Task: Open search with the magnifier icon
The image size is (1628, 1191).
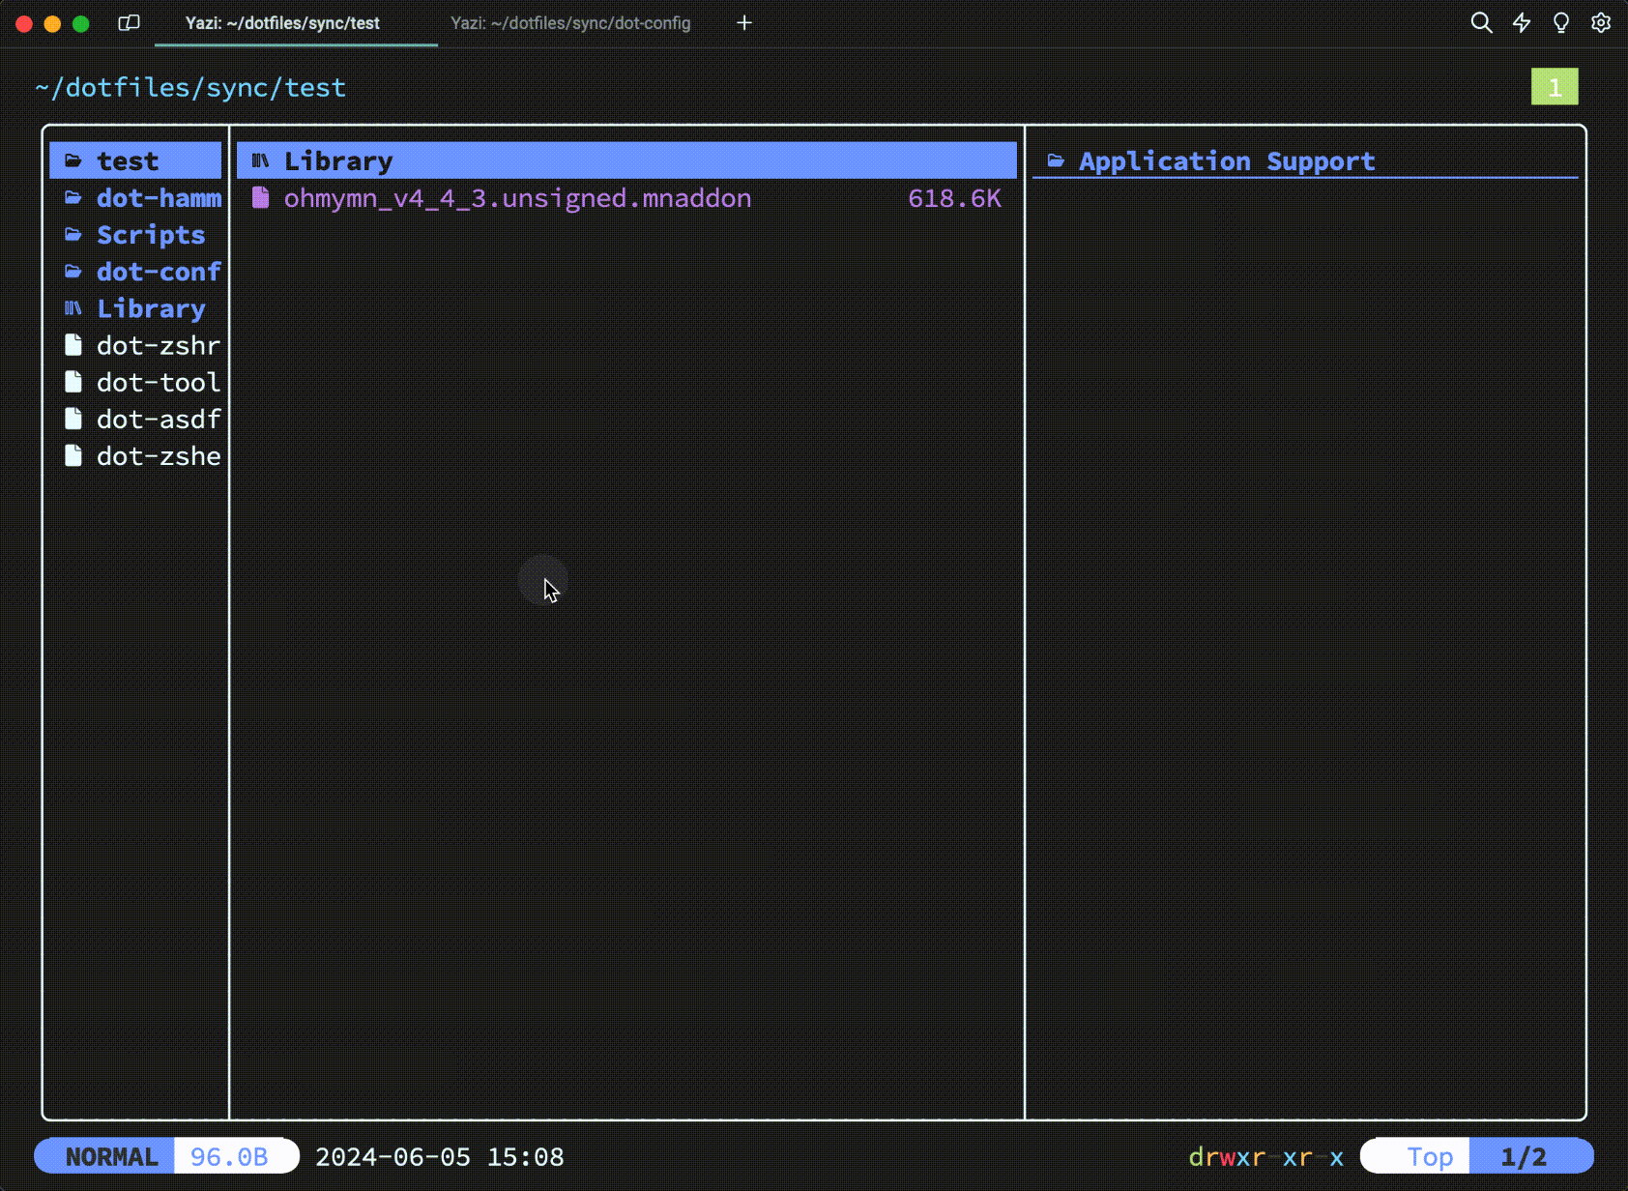Action: pos(1481,22)
